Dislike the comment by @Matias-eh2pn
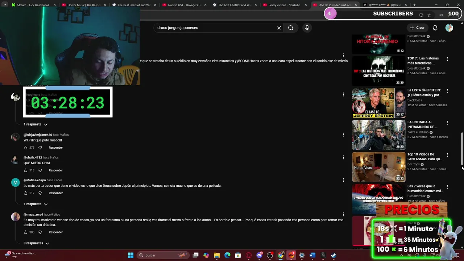Image resolution: width=464 pixels, height=261 pixels. tap(40, 193)
